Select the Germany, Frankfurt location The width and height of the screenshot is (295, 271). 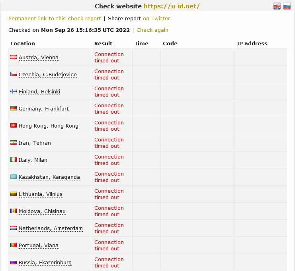coord(44,109)
